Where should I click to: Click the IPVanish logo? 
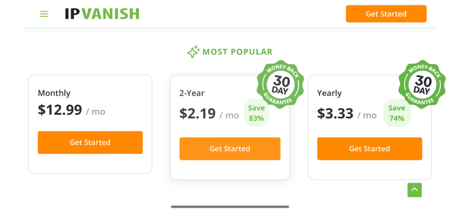pos(102,14)
